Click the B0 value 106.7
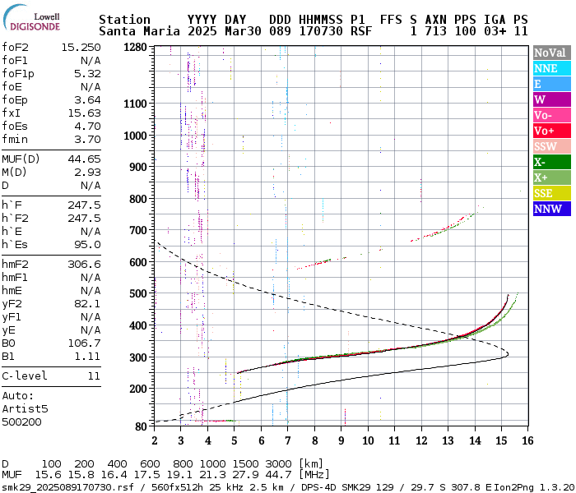The height and width of the screenshot is (493, 576). point(84,343)
